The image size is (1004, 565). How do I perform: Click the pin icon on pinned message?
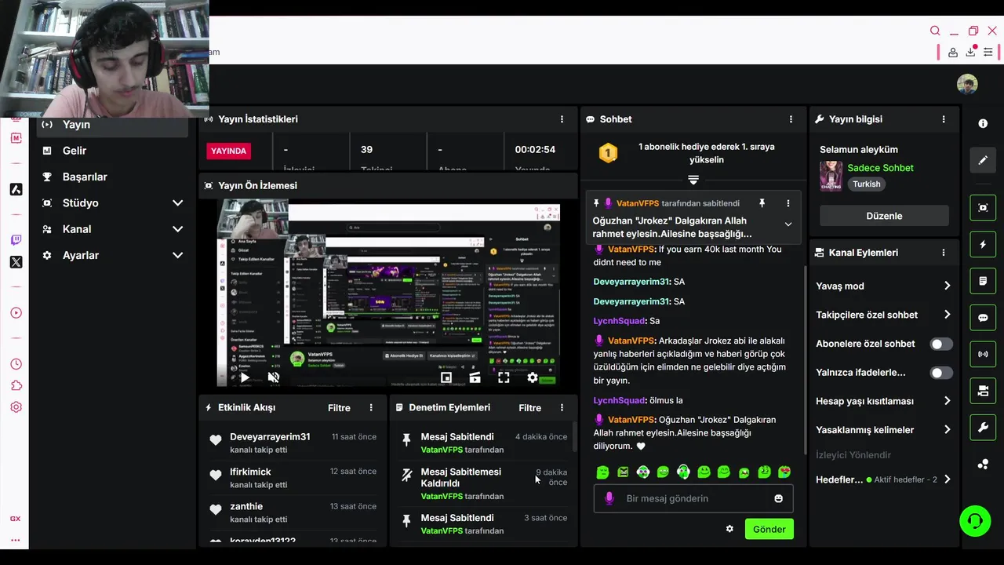tap(761, 203)
